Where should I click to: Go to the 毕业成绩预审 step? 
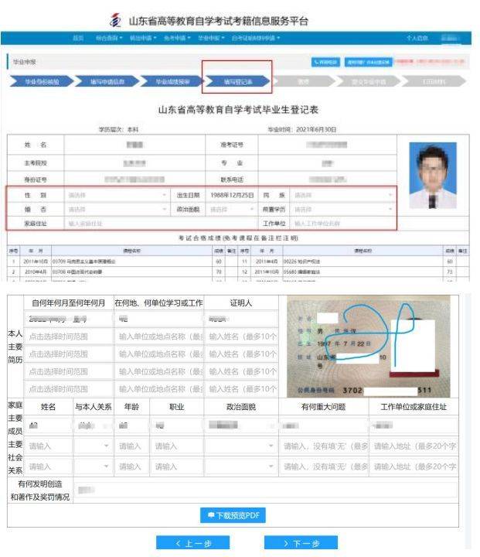(172, 82)
